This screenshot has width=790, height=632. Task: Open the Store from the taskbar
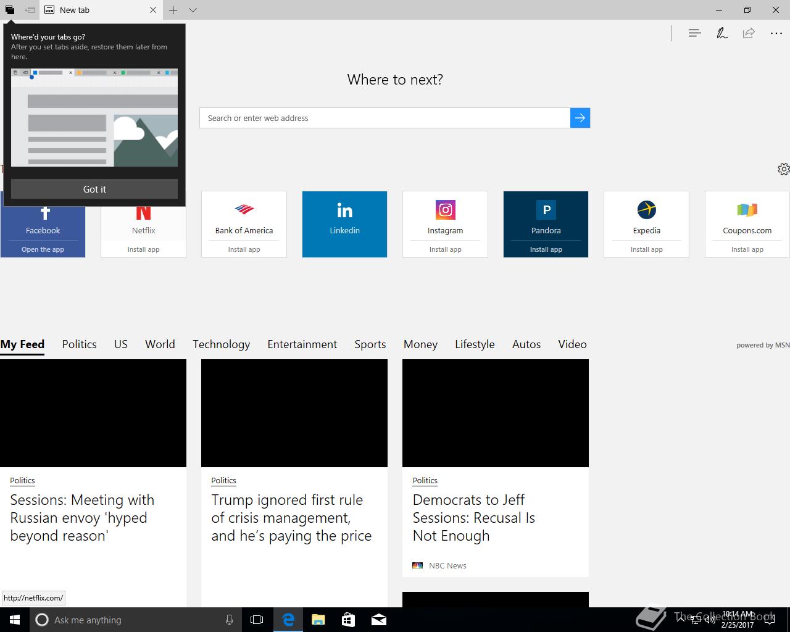click(348, 620)
